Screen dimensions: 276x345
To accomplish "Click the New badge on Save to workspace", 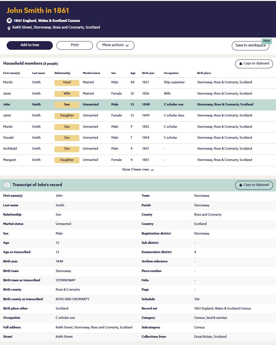I will coord(266,41).
